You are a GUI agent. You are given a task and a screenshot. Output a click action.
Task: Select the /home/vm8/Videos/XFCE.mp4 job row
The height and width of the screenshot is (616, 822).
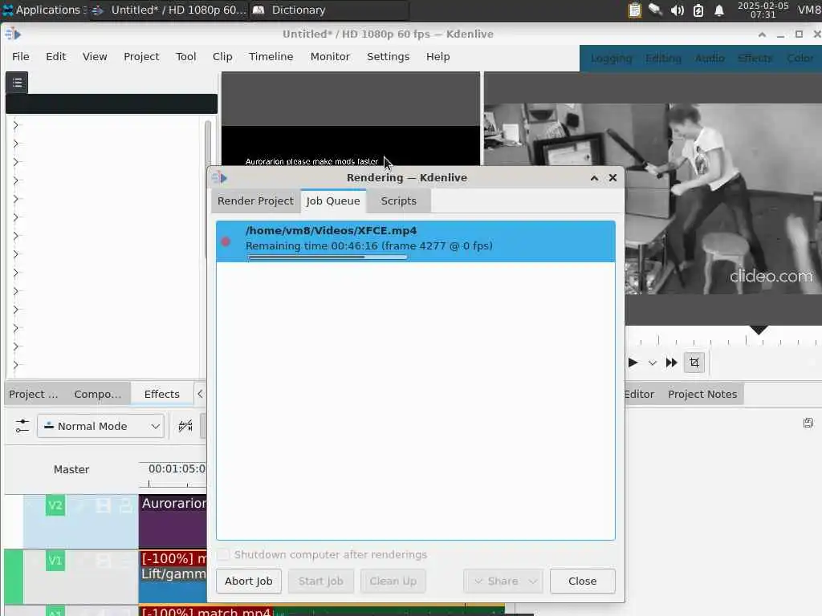coord(416,241)
